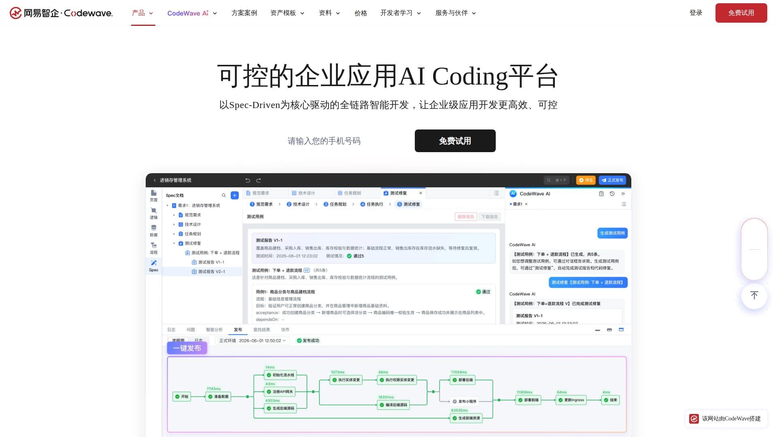Click the redo arrow icon

[259, 180]
